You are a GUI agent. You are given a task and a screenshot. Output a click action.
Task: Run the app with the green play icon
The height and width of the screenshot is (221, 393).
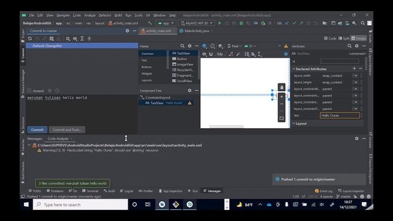click(220, 23)
